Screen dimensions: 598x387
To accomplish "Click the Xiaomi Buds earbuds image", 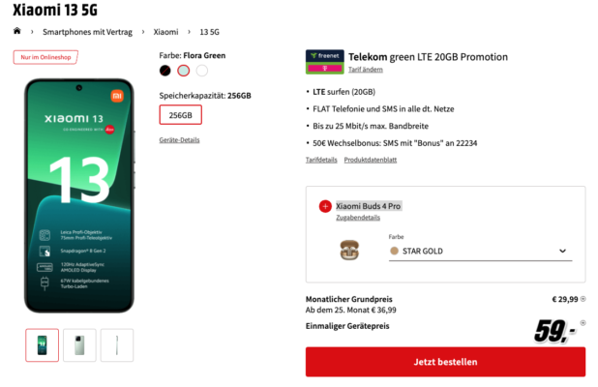I will pyautogui.click(x=349, y=251).
